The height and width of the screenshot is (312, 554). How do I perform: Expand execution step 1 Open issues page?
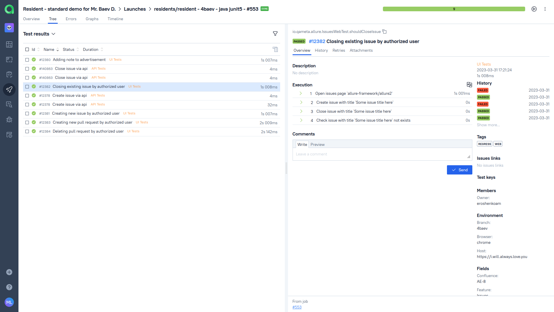click(301, 93)
